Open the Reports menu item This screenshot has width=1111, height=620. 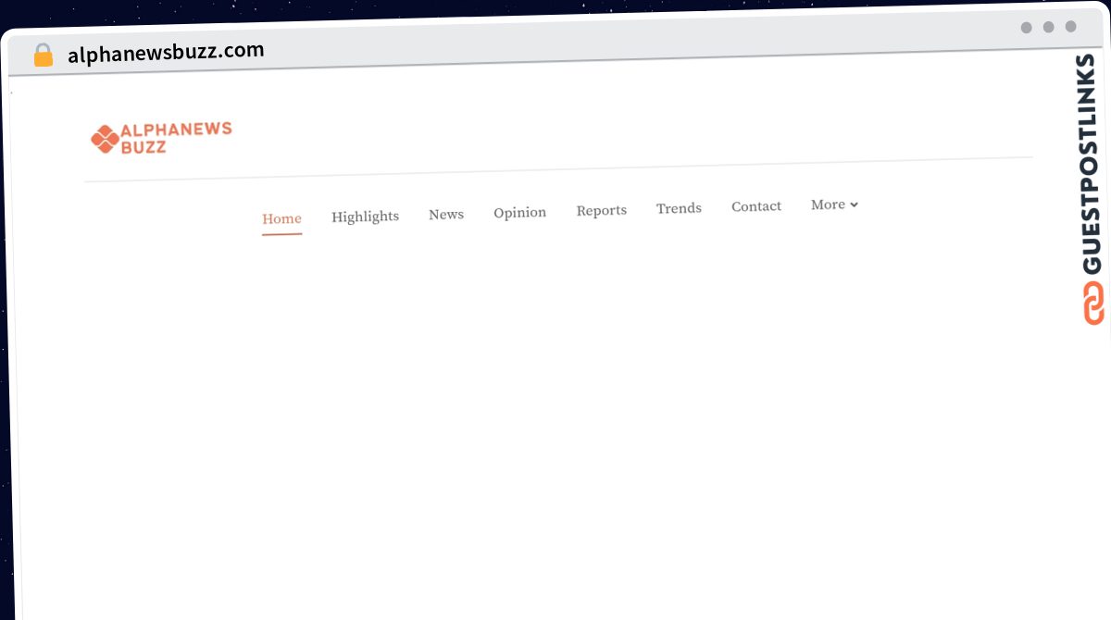(601, 211)
